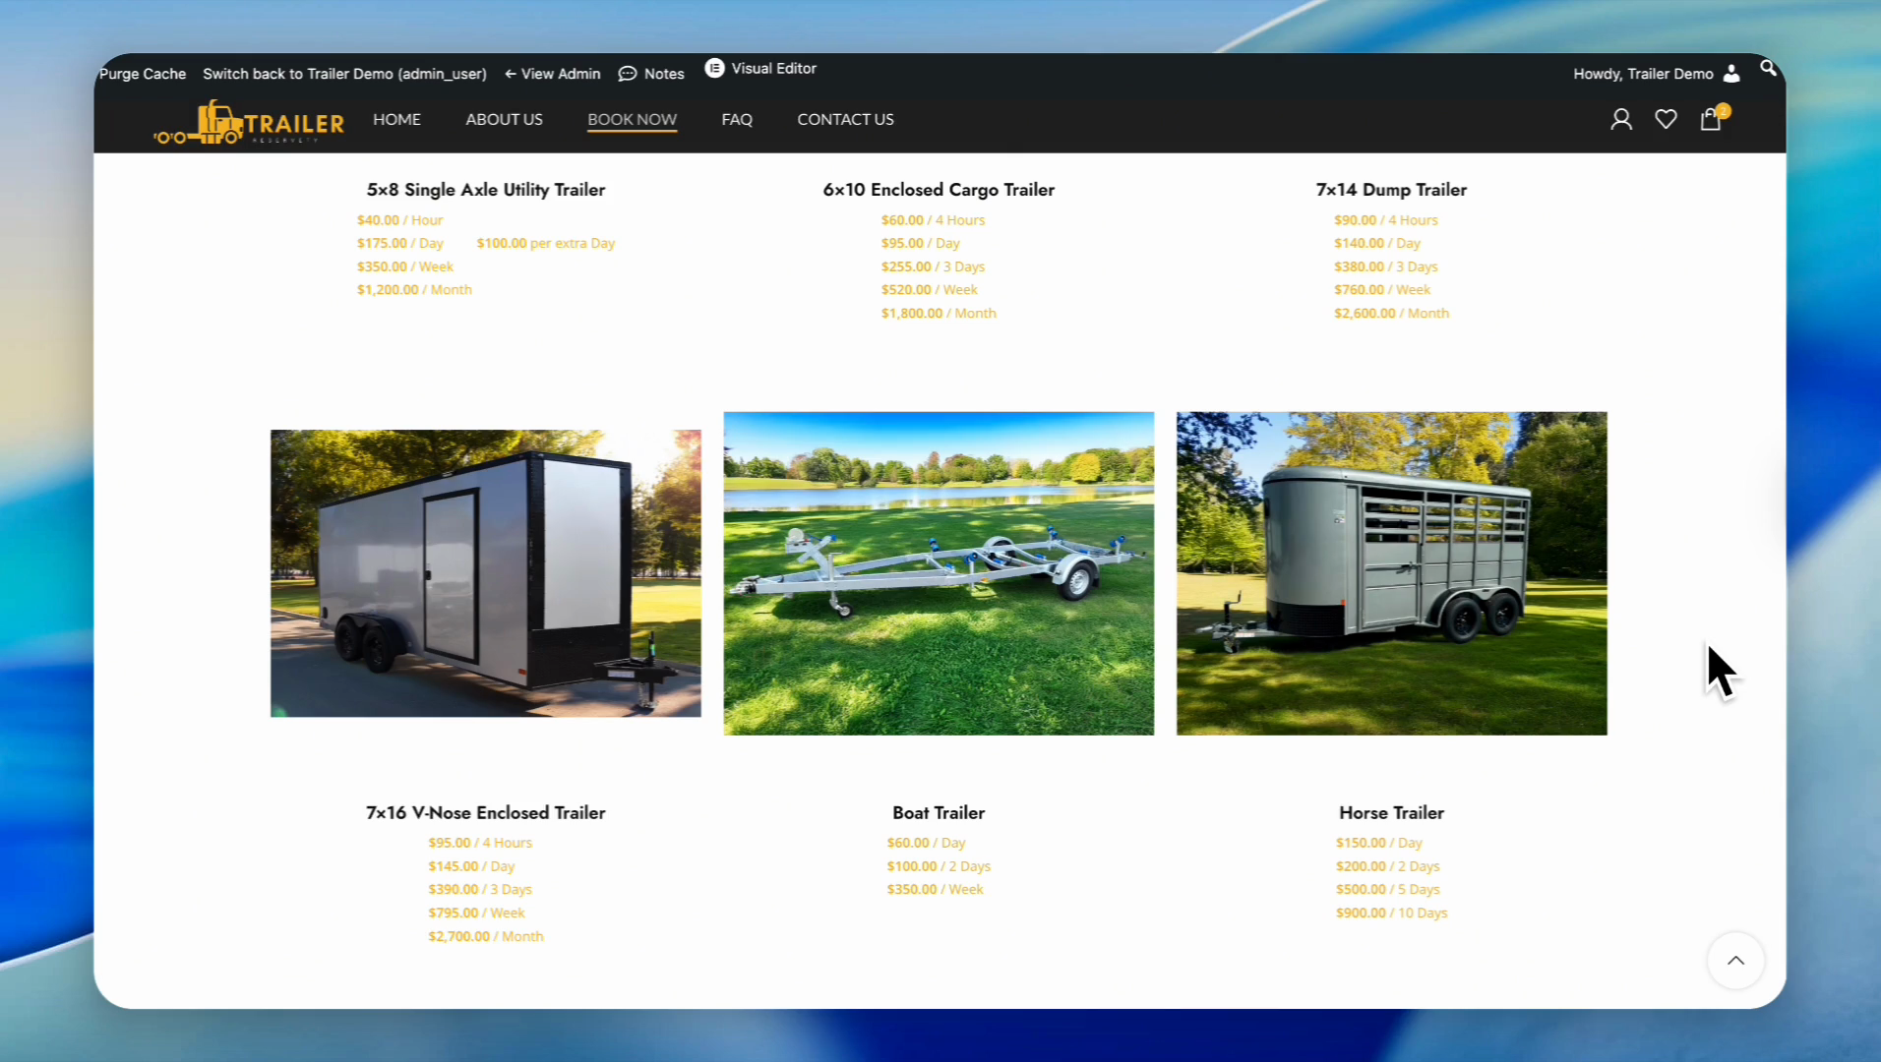Open Notes in the admin bar
Image resolution: width=1881 pixels, height=1062 pixels.
point(651,74)
